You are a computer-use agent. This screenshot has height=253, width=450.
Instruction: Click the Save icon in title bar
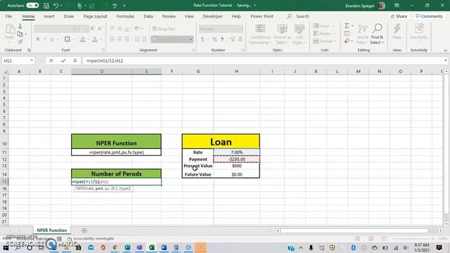coord(46,6)
